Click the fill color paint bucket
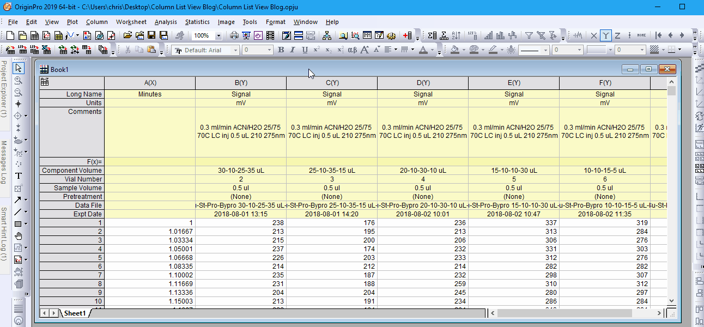The height and width of the screenshot is (327, 704). [x=456, y=50]
